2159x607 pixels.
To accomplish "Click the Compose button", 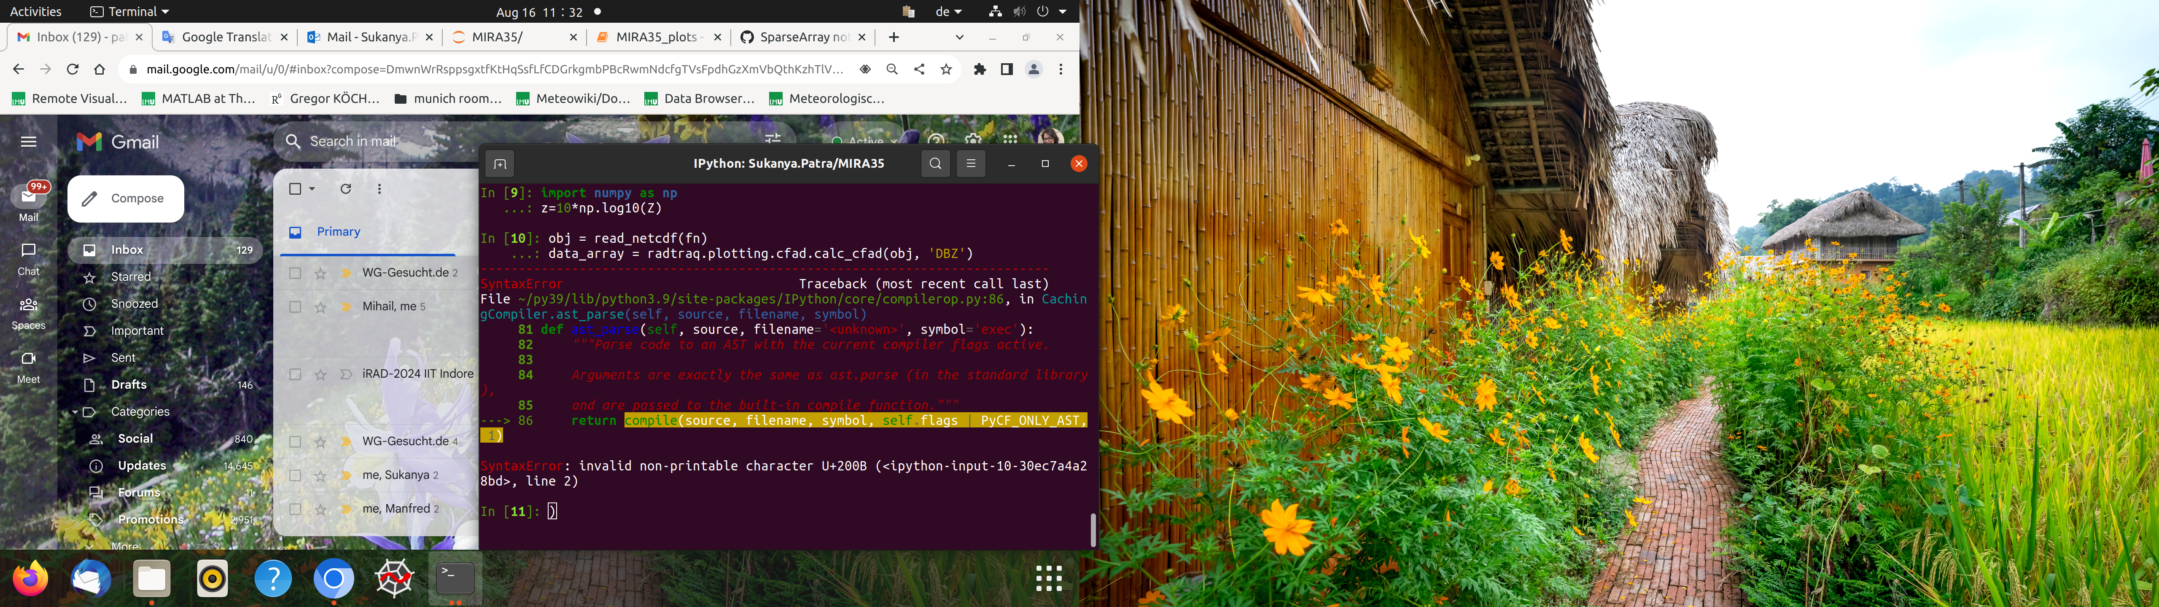I will pyautogui.click(x=126, y=199).
